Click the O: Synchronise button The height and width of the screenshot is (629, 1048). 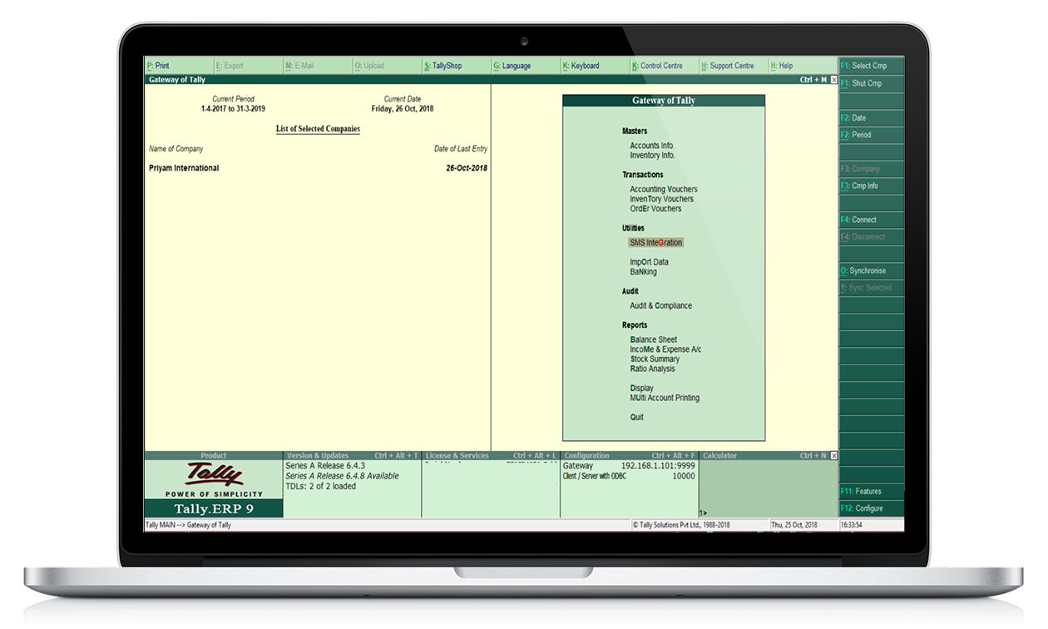coord(871,270)
